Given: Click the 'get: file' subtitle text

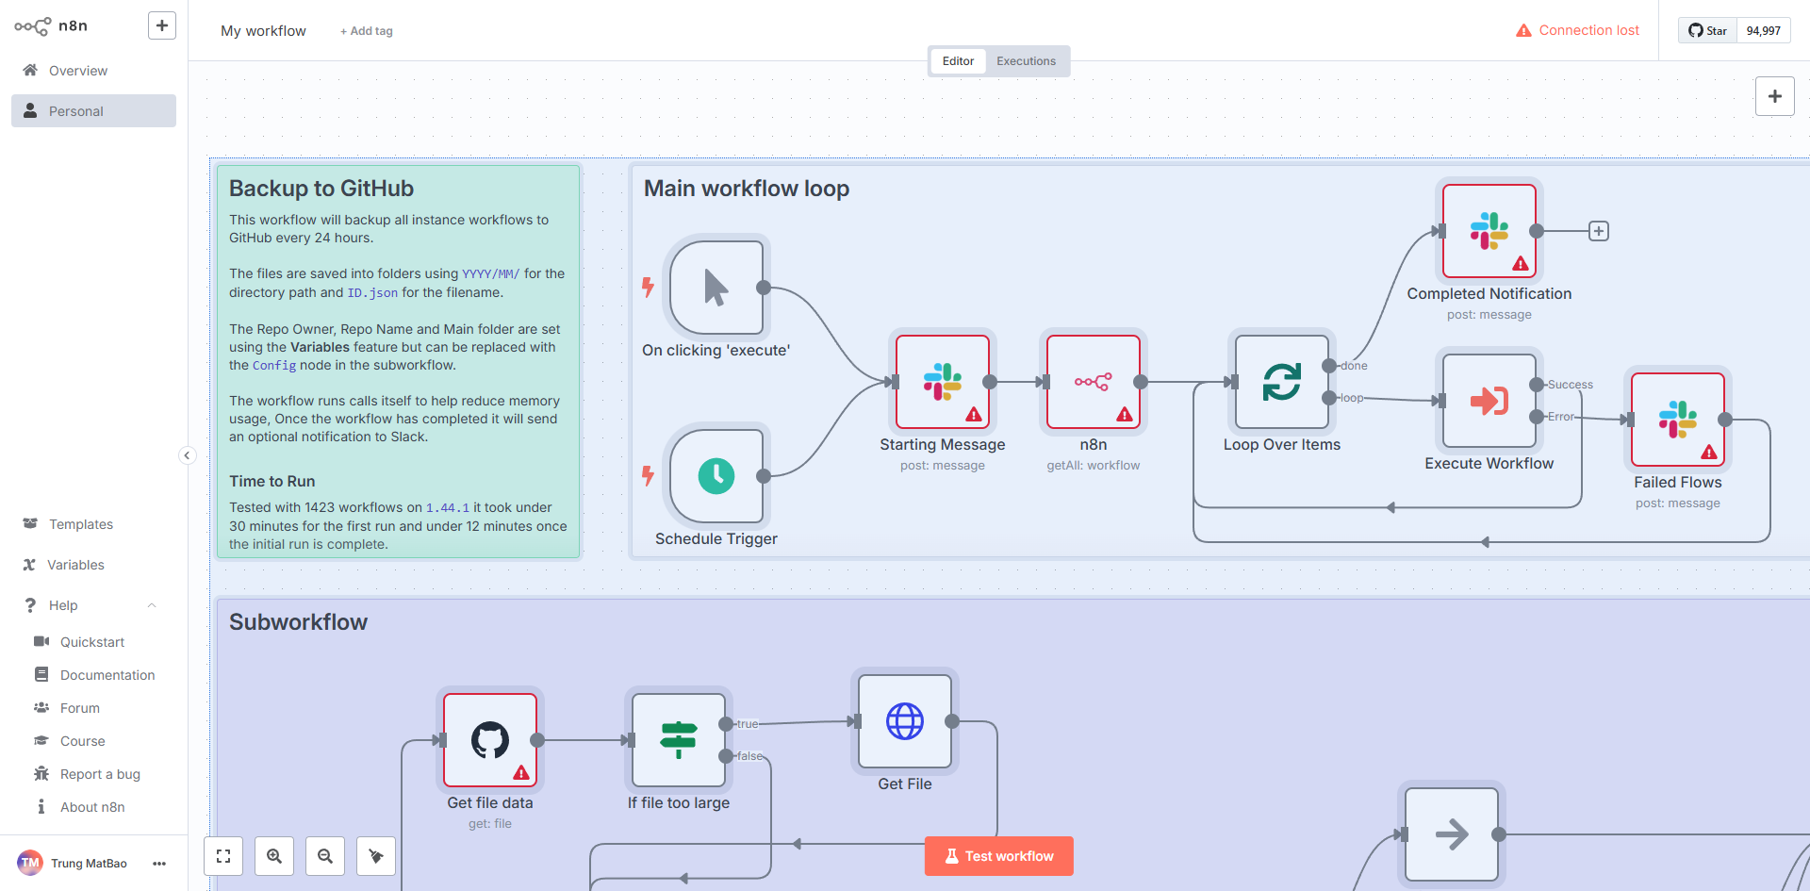Looking at the screenshot, I should pyautogui.click(x=490, y=824).
